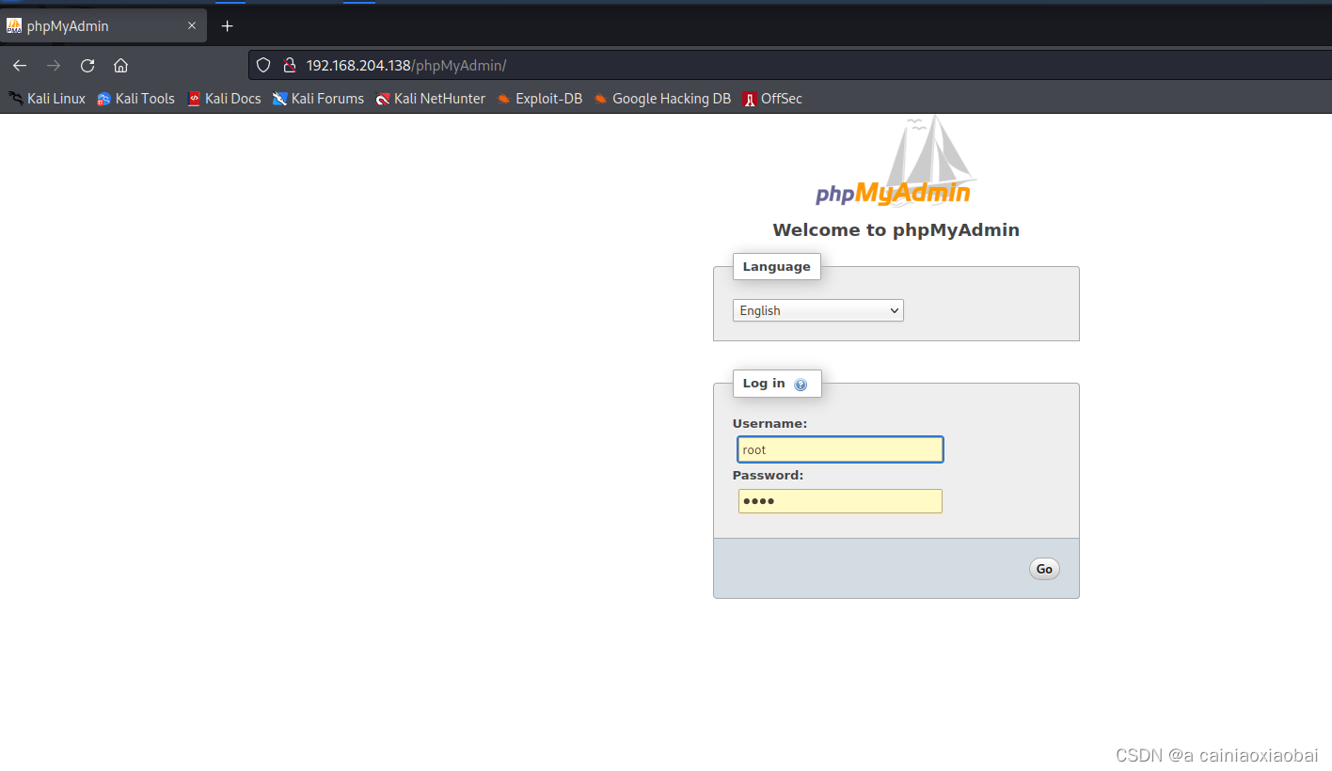Open Exploit-DB bookmark
Image resolution: width=1332 pixels, height=771 pixels.
pos(540,99)
